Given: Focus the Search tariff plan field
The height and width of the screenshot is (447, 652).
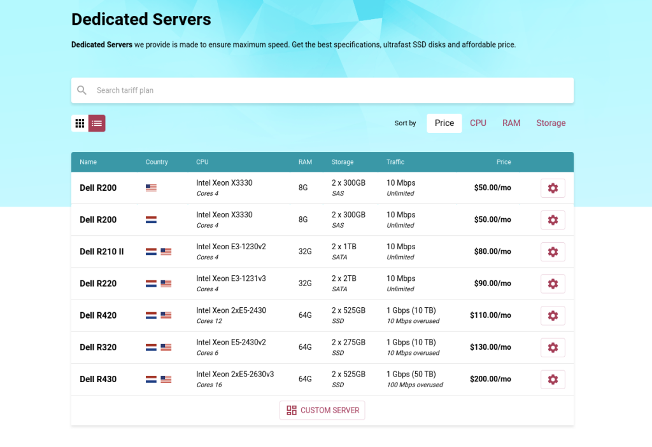Looking at the screenshot, I should [x=322, y=90].
